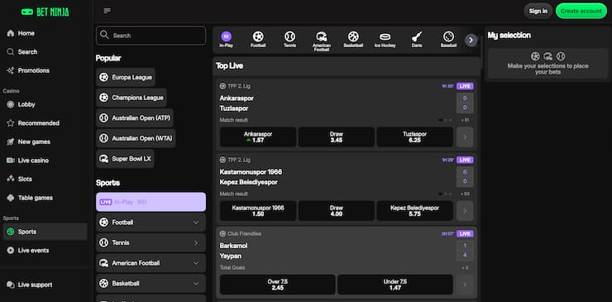Select Sports in the sidebar
This screenshot has width=612, height=302.
coord(45,232)
